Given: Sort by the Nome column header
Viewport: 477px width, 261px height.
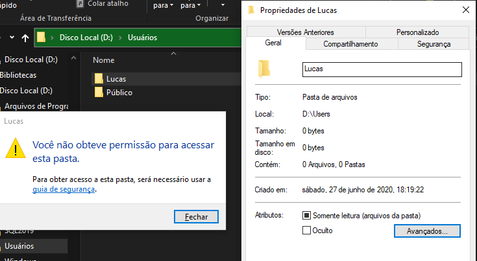Looking at the screenshot, I should tap(104, 60).
